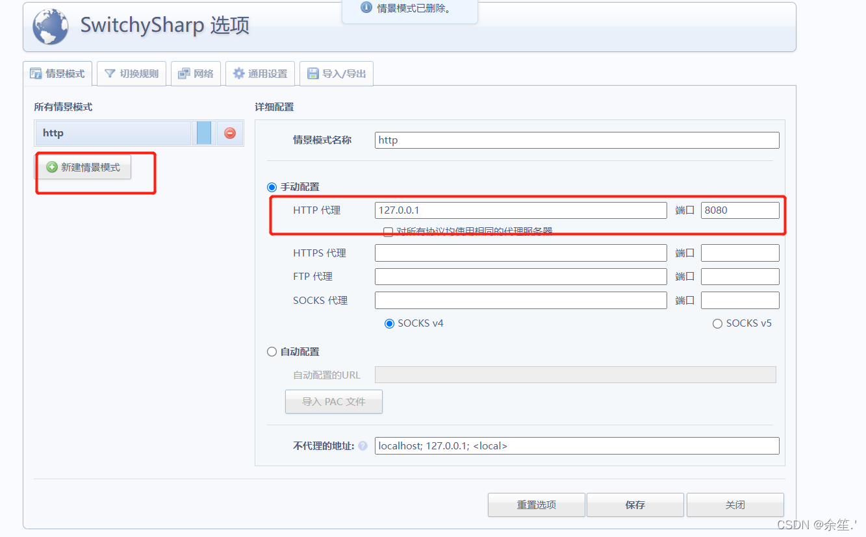Click the 情景模式名称 input field

click(577, 140)
